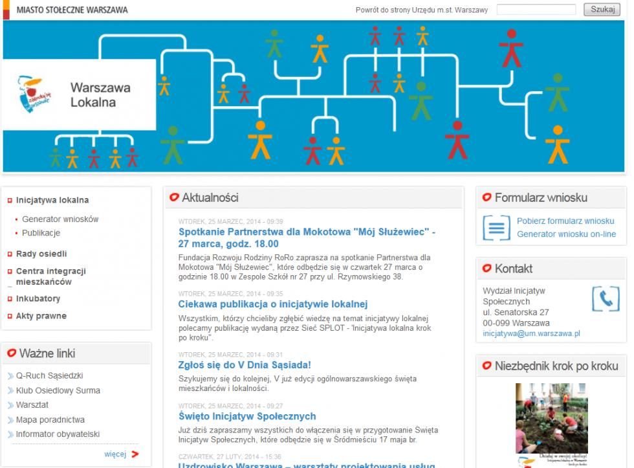Viewport: 634px width, 468px height.
Task: Open Generator wniosku on-line link
Action: [x=566, y=234]
